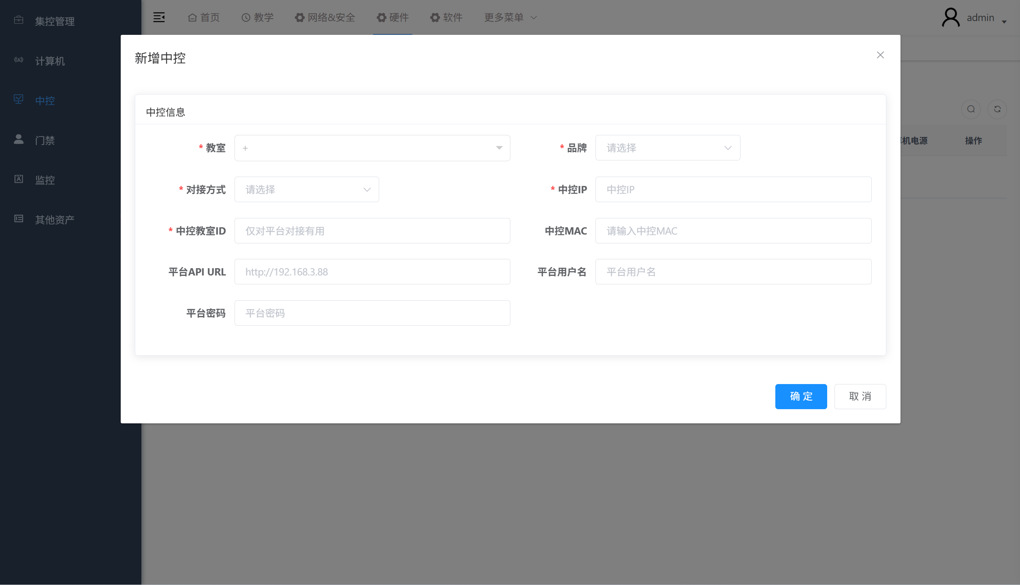1020x585 pixels.
Task: Click the 新增中控 dialog title
Action: pos(160,58)
